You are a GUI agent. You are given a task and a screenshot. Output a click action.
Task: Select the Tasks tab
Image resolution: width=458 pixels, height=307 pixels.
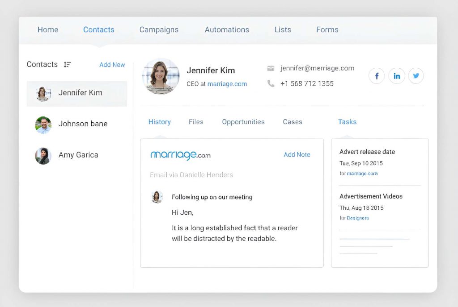[347, 122]
